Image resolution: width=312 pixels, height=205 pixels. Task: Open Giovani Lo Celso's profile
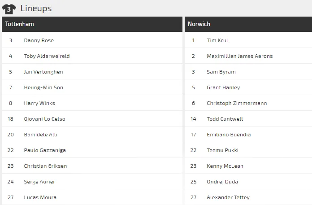tap(44, 119)
